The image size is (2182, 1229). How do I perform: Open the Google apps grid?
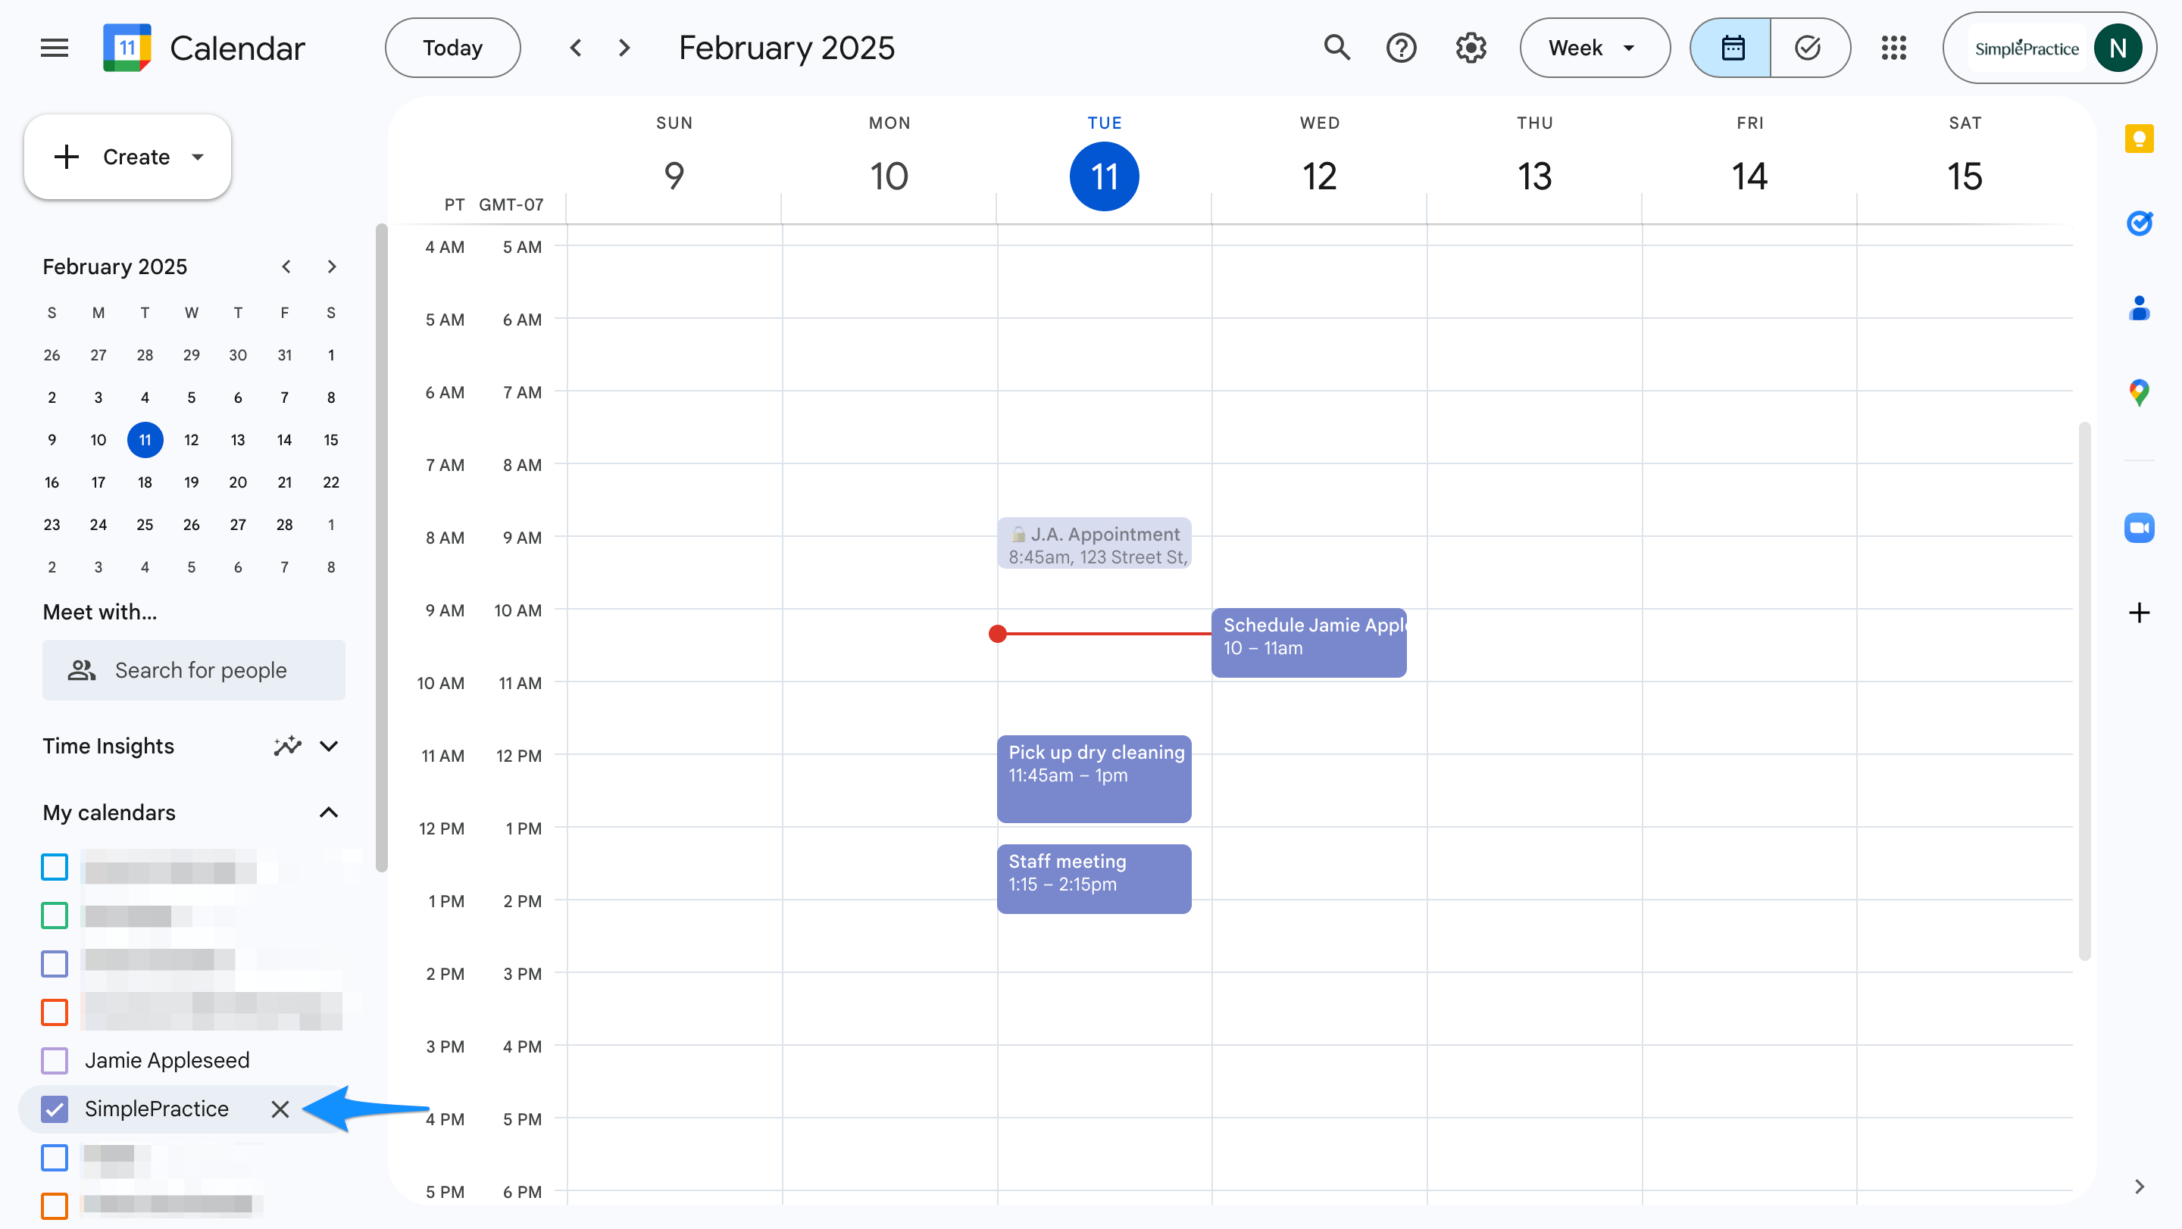pyautogui.click(x=1894, y=48)
